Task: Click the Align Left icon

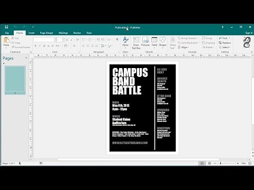Action: (x=84, y=46)
